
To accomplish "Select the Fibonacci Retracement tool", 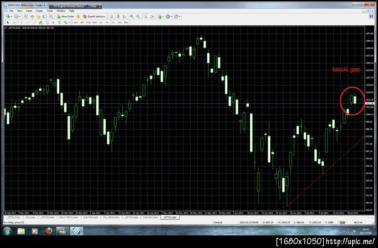I will point(47,23).
